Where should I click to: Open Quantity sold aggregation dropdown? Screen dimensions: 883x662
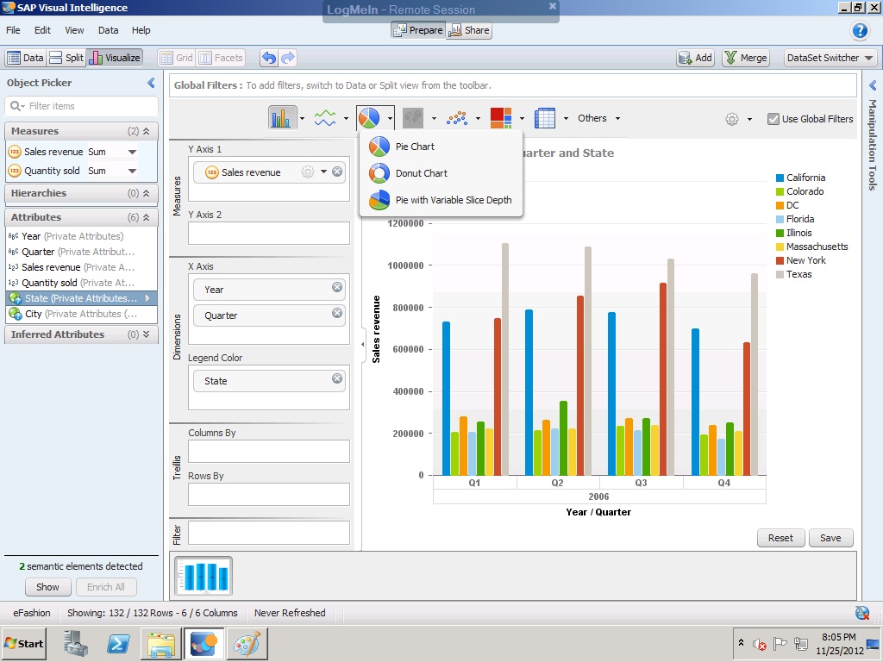coord(132,172)
